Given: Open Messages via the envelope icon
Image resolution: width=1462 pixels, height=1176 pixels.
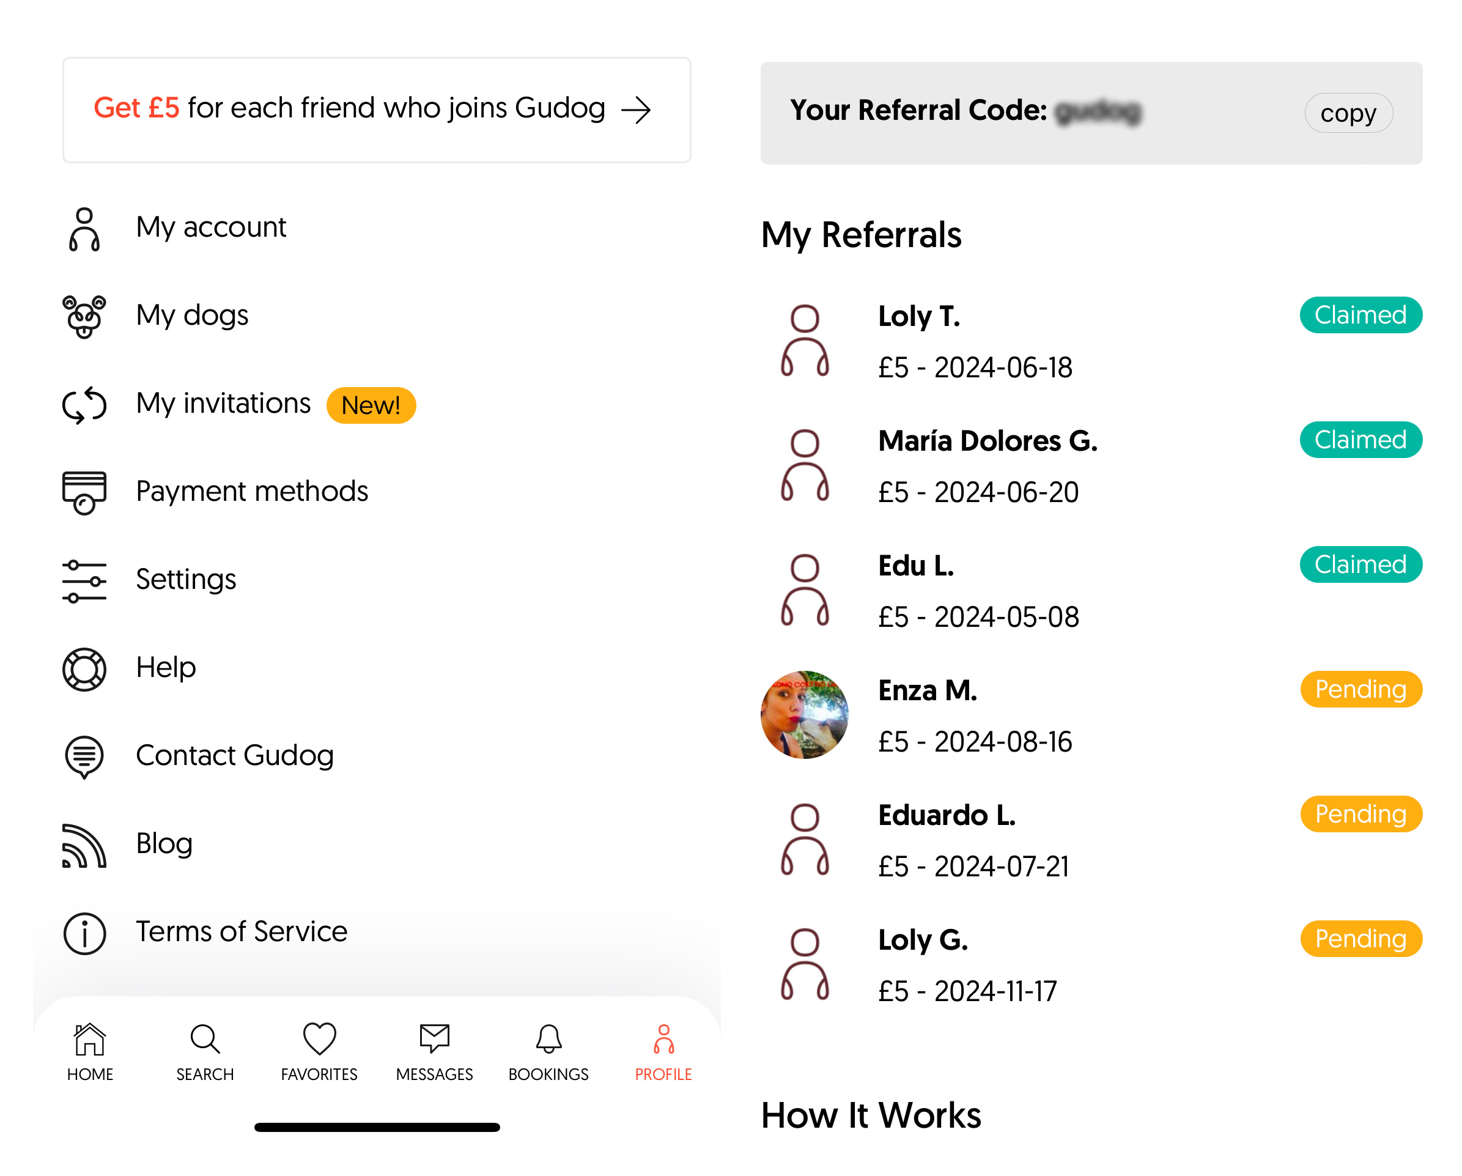Looking at the screenshot, I should click(x=434, y=1037).
